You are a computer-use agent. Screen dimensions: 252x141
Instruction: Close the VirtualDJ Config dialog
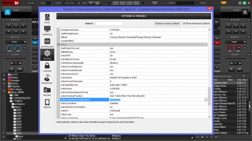pos(209,8)
